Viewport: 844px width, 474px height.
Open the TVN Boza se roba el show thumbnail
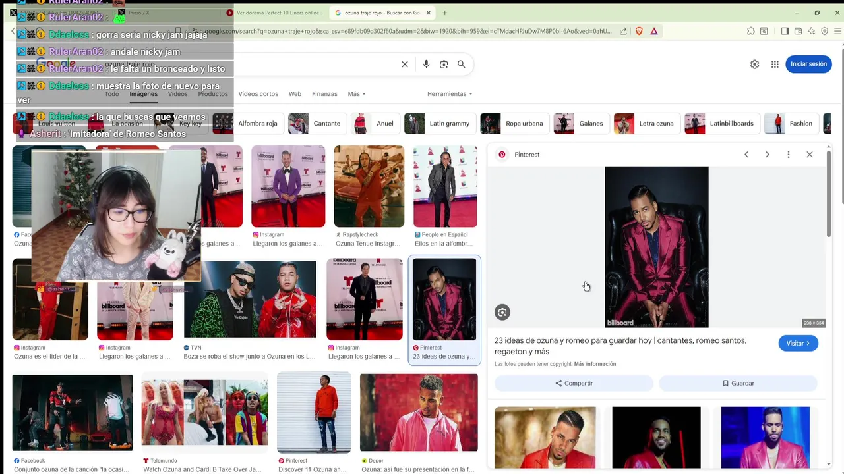250,300
